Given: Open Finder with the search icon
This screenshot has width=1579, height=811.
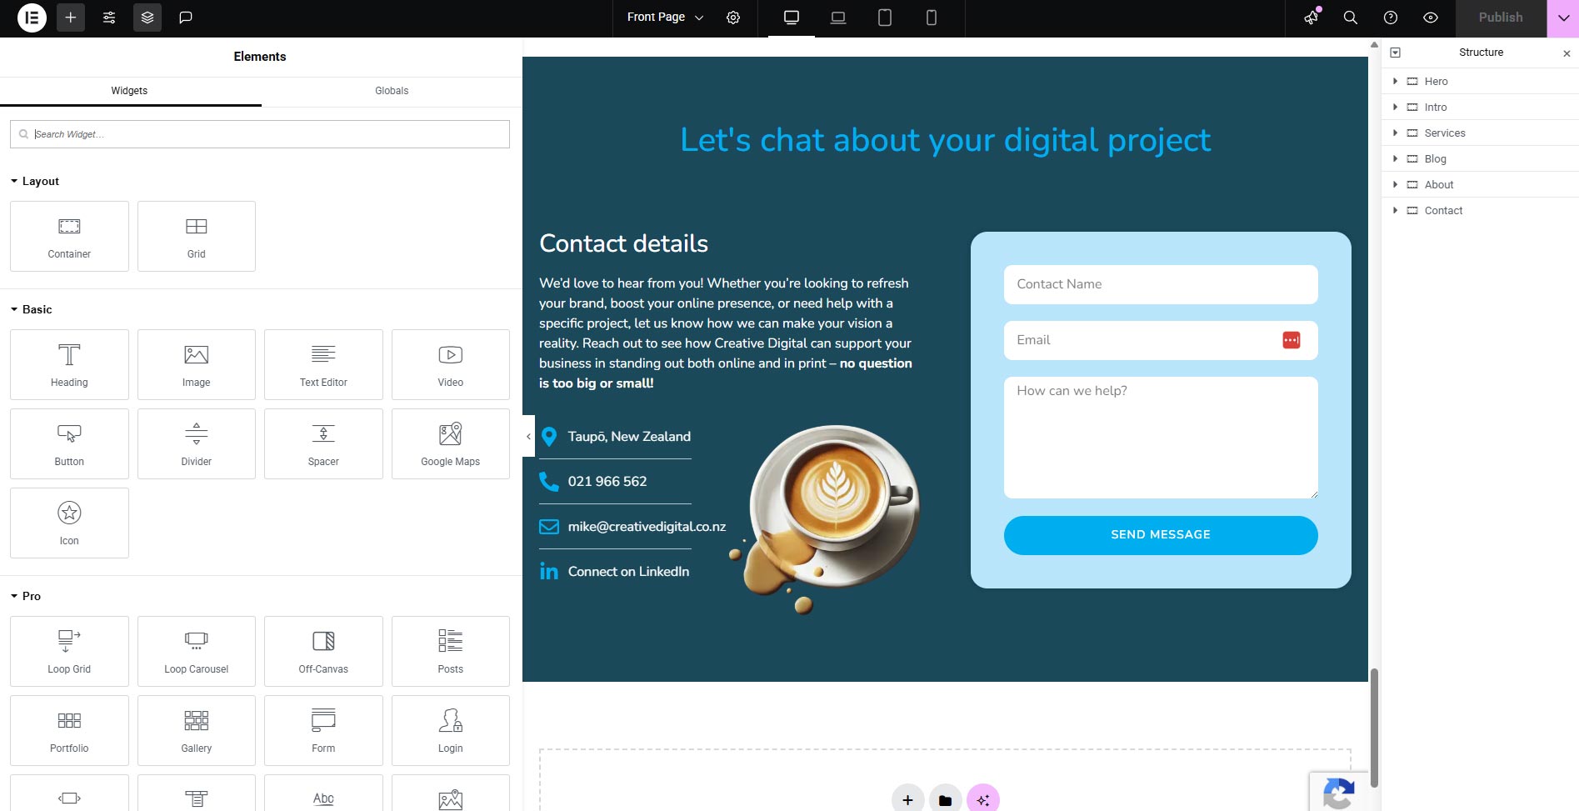Looking at the screenshot, I should [1350, 18].
